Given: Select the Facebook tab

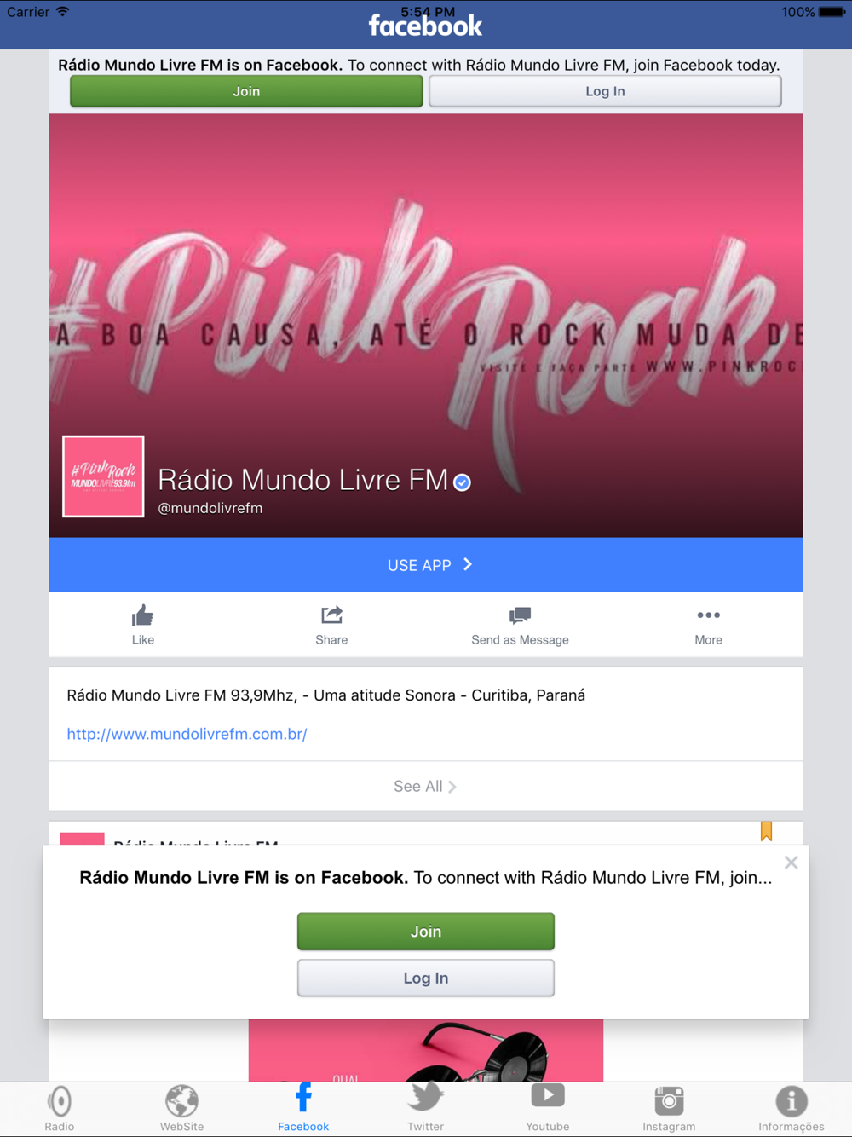Looking at the screenshot, I should click(303, 1109).
